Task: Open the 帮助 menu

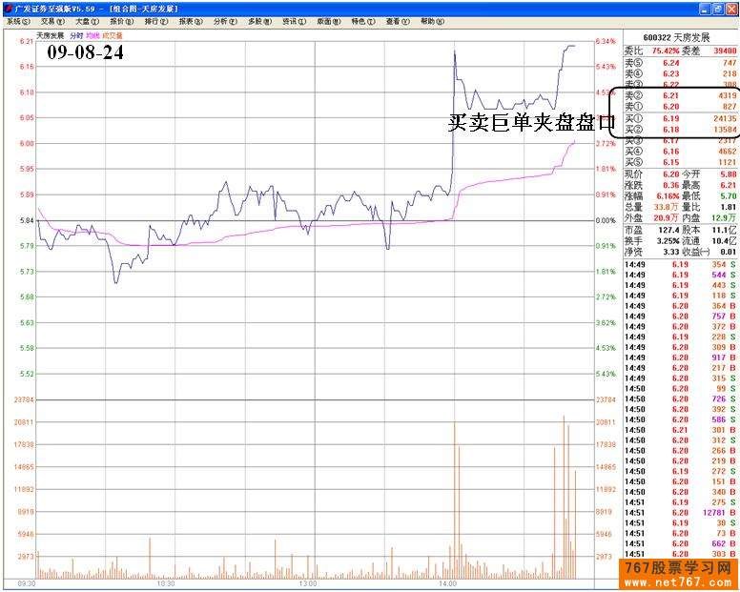Action: pos(431,21)
